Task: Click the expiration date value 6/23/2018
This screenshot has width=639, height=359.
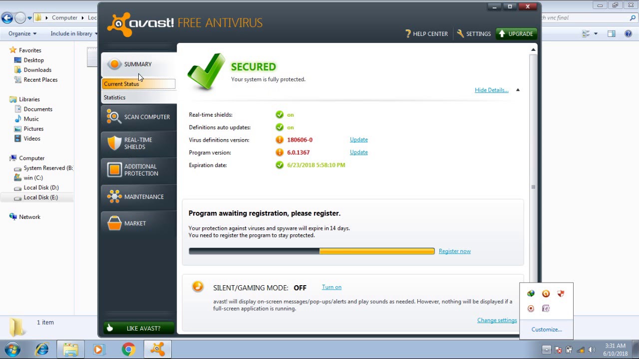Action: click(x=316, y=165)
